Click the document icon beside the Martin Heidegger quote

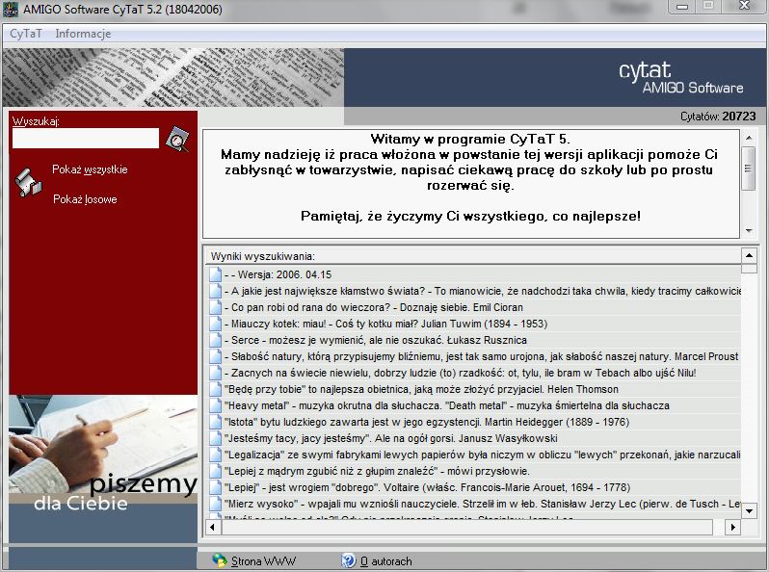coord(215,422)
